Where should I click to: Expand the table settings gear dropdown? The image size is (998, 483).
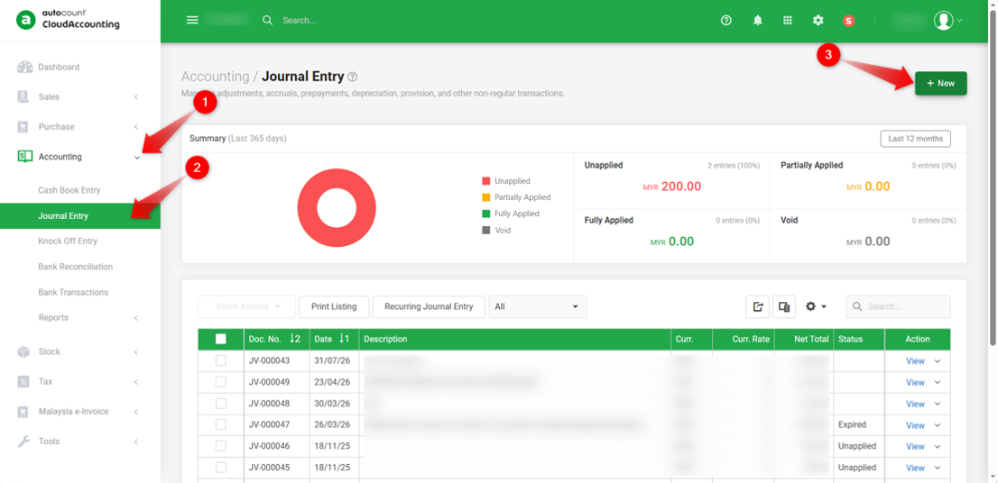(x=816, y=306)
